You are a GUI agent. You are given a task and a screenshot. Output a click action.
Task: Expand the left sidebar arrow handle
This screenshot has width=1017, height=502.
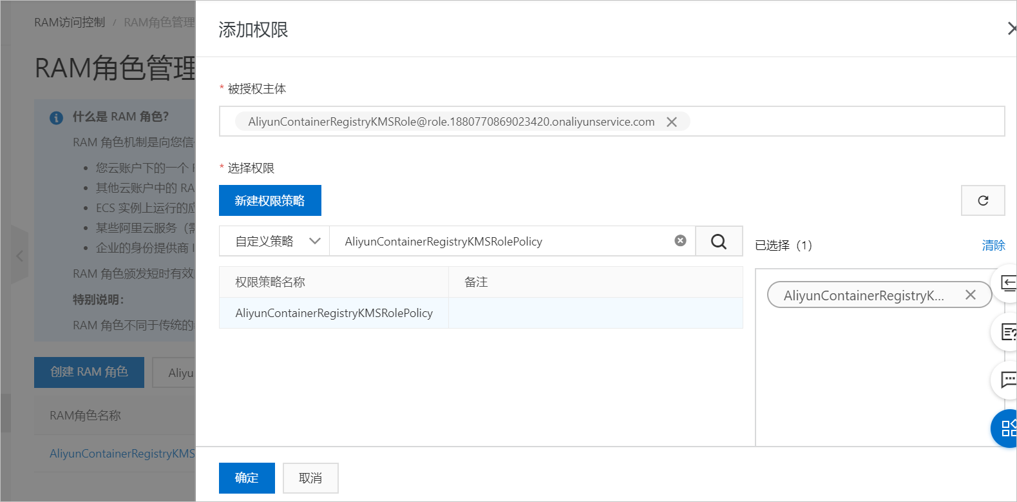pyautogui.click(x=19, y=256)
